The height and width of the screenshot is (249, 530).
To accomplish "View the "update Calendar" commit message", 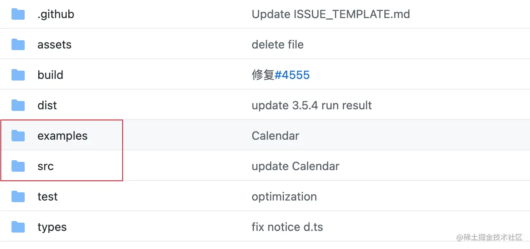I will [x=295, y=166].
